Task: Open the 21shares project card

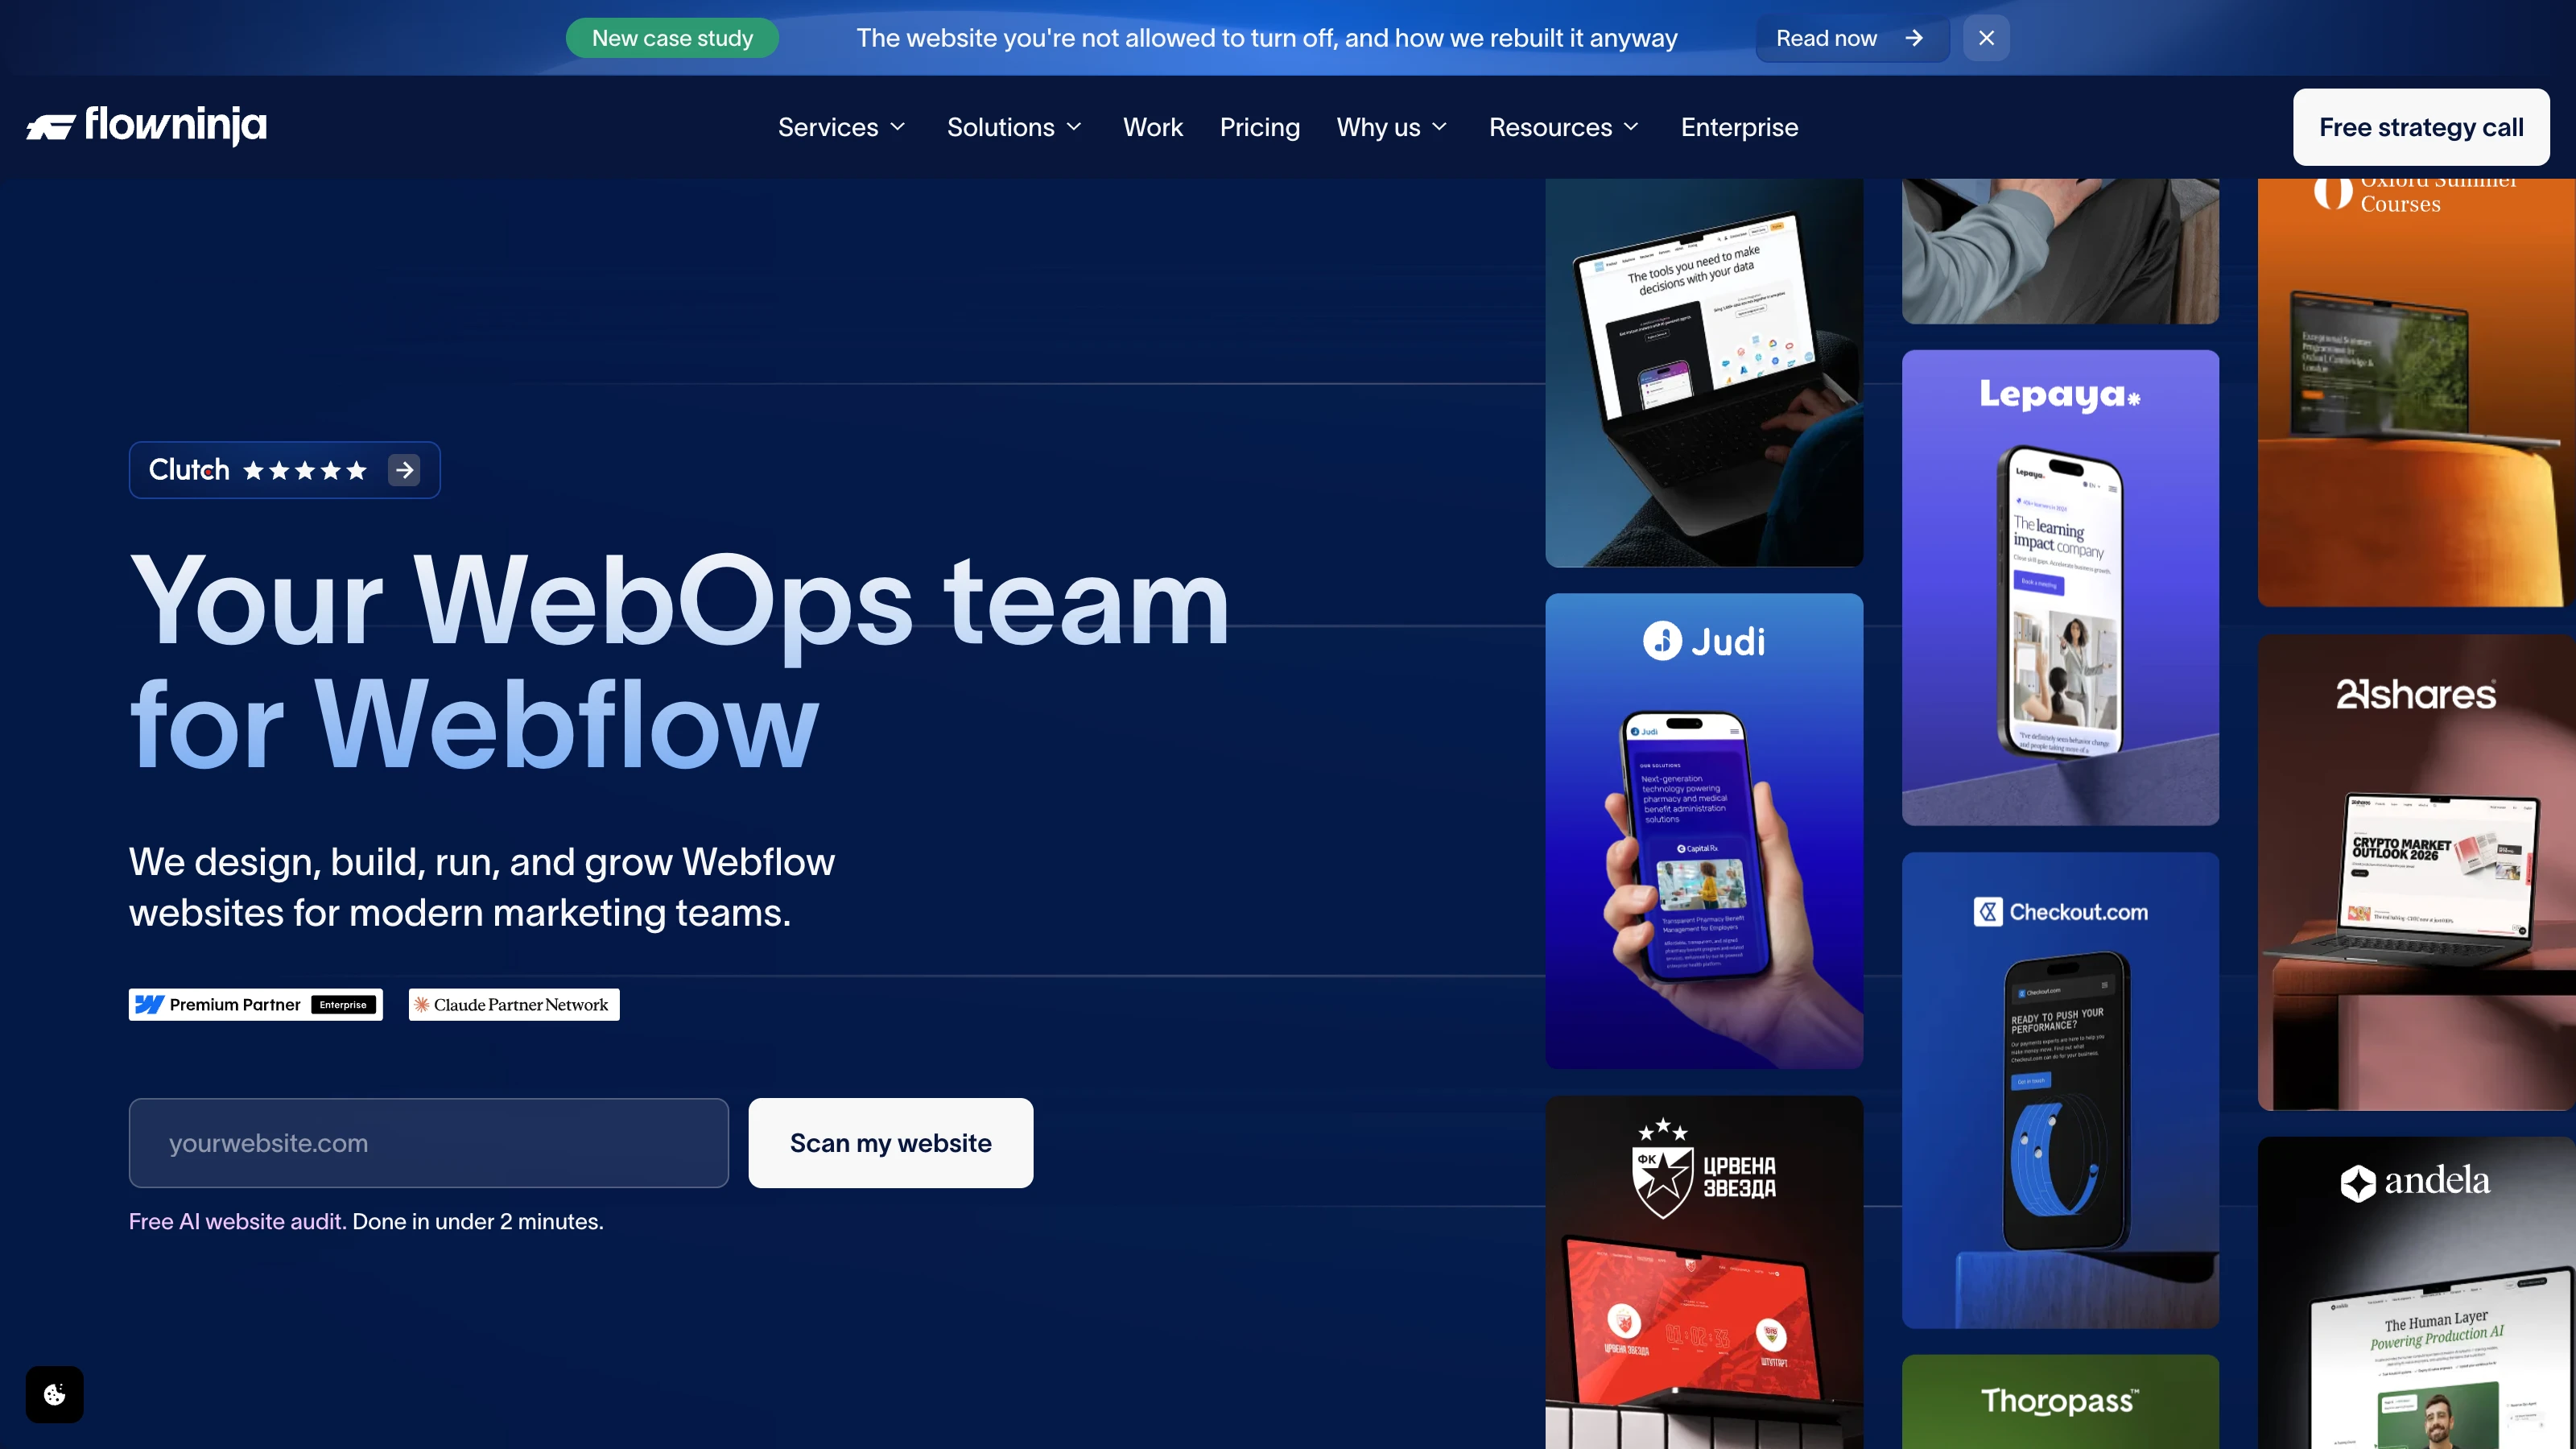Action: pyautogui.click(x=2416, y=872)
